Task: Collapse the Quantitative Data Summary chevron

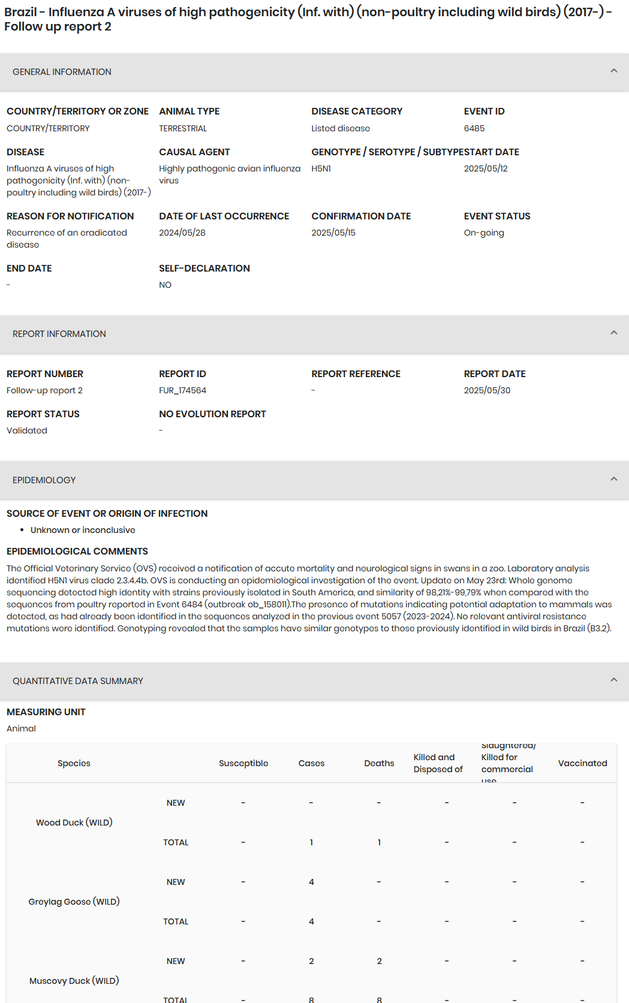Action: coord(613,680)
